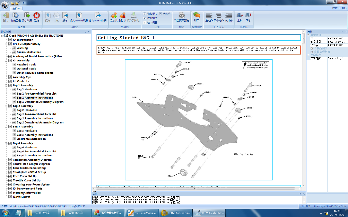Apply center alignment from the ribbon
Viewport: 348px width, 217px height.
click(219, 16)
